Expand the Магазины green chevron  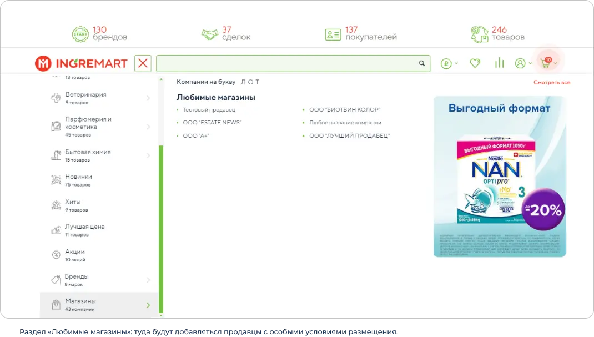coord(148,305)
